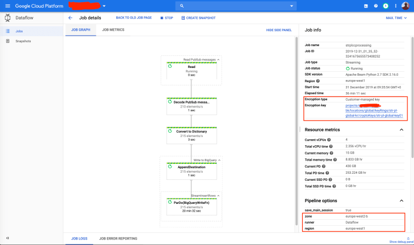Collapse the Read PubSub messages group

click(x=218, y=60)
